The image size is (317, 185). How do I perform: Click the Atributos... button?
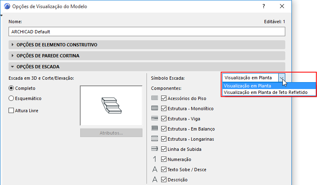click(111, 133)
